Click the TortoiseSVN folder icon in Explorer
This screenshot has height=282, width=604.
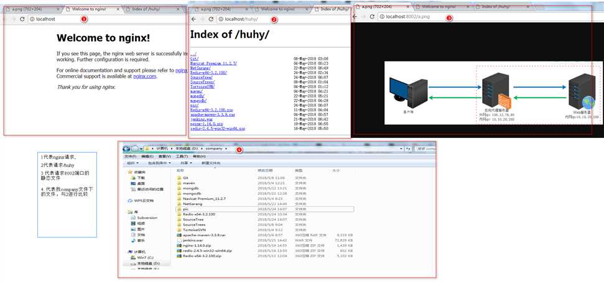click(179, 230)
